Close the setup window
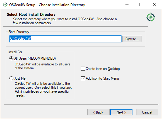 [x=155, y=5]
